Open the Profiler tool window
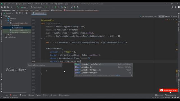 [54, 95]
